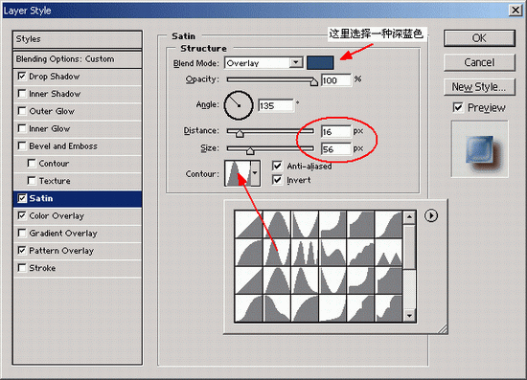
Task: Click the contour list scroll down arrow
Action: [x=409, y=316]
